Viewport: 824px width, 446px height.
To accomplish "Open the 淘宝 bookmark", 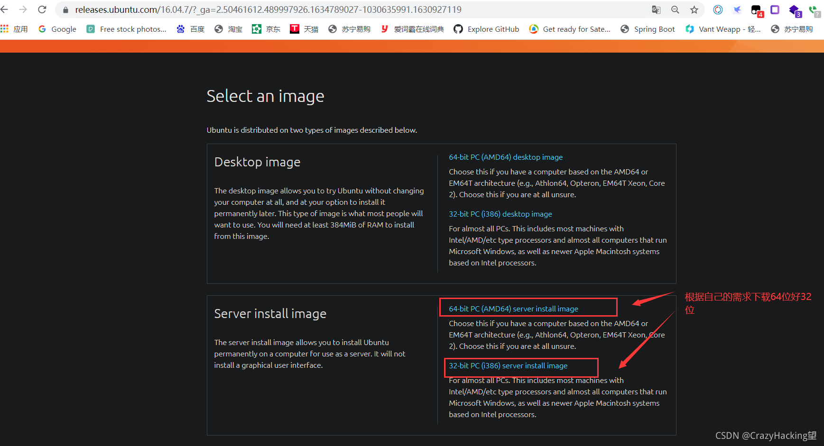I will (228, 29).
